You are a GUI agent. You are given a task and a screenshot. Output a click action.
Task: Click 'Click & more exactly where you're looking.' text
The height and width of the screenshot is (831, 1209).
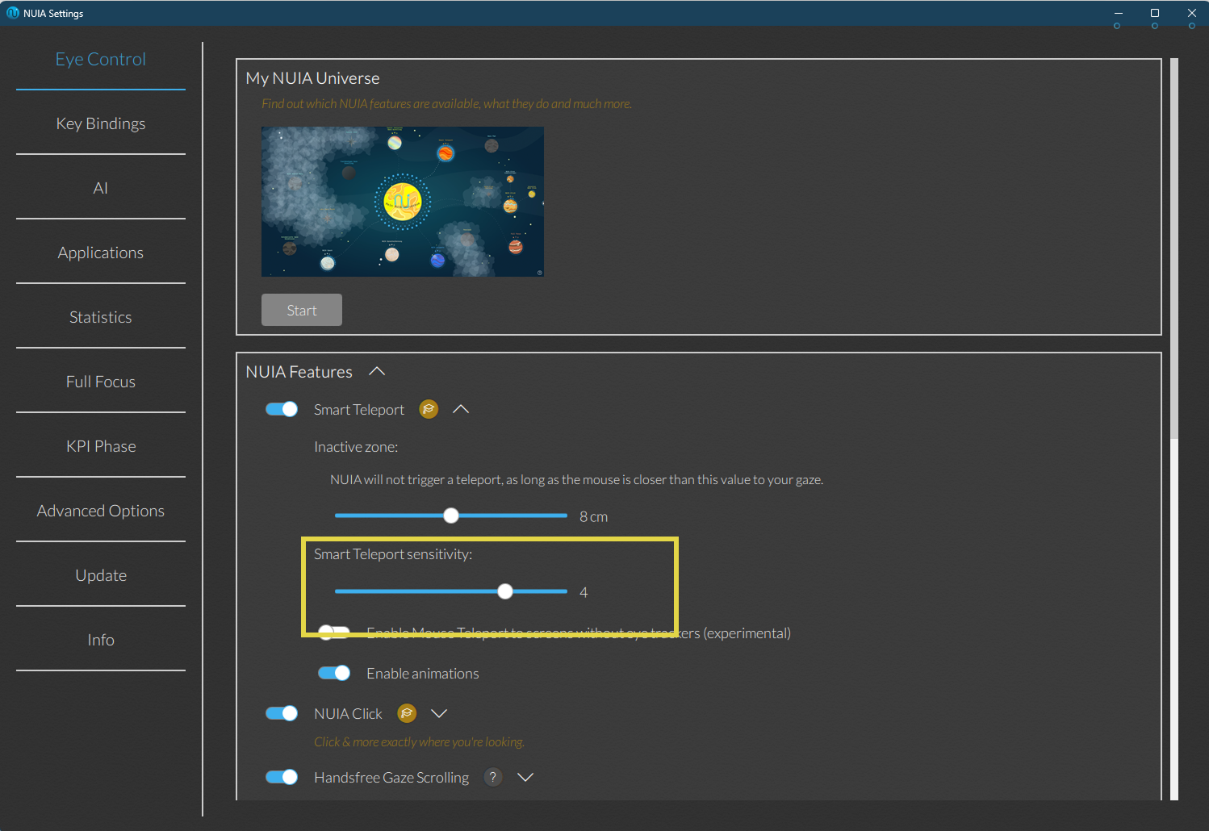point(419,742)
